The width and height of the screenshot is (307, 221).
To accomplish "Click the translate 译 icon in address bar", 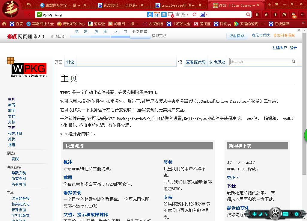I will [x=157, y=14].
